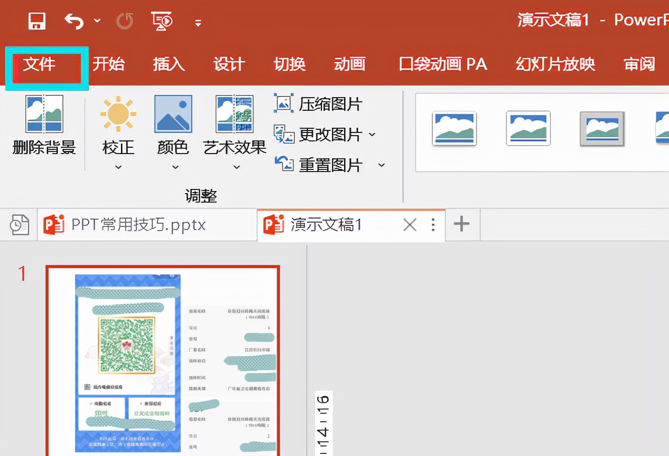Click the 更改图片 icon
Image resolution: width=669 pixels, height=456 pixels.
284,134
